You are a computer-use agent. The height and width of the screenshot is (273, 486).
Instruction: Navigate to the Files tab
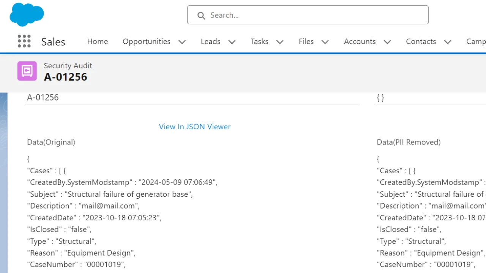tap(306, 41)
